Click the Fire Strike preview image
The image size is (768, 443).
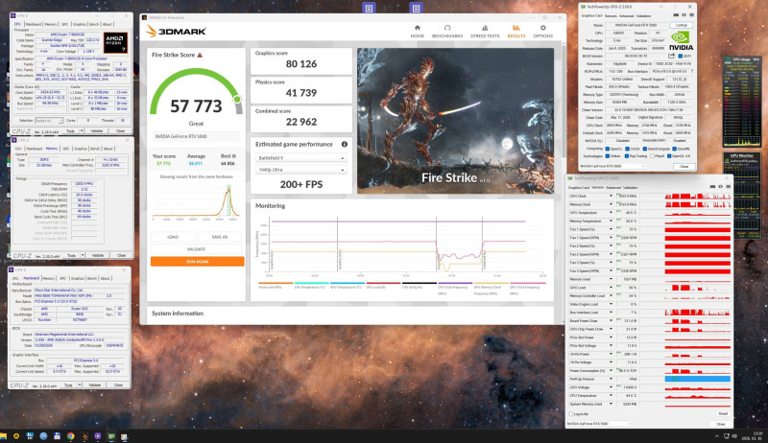[x=455, y=120]
